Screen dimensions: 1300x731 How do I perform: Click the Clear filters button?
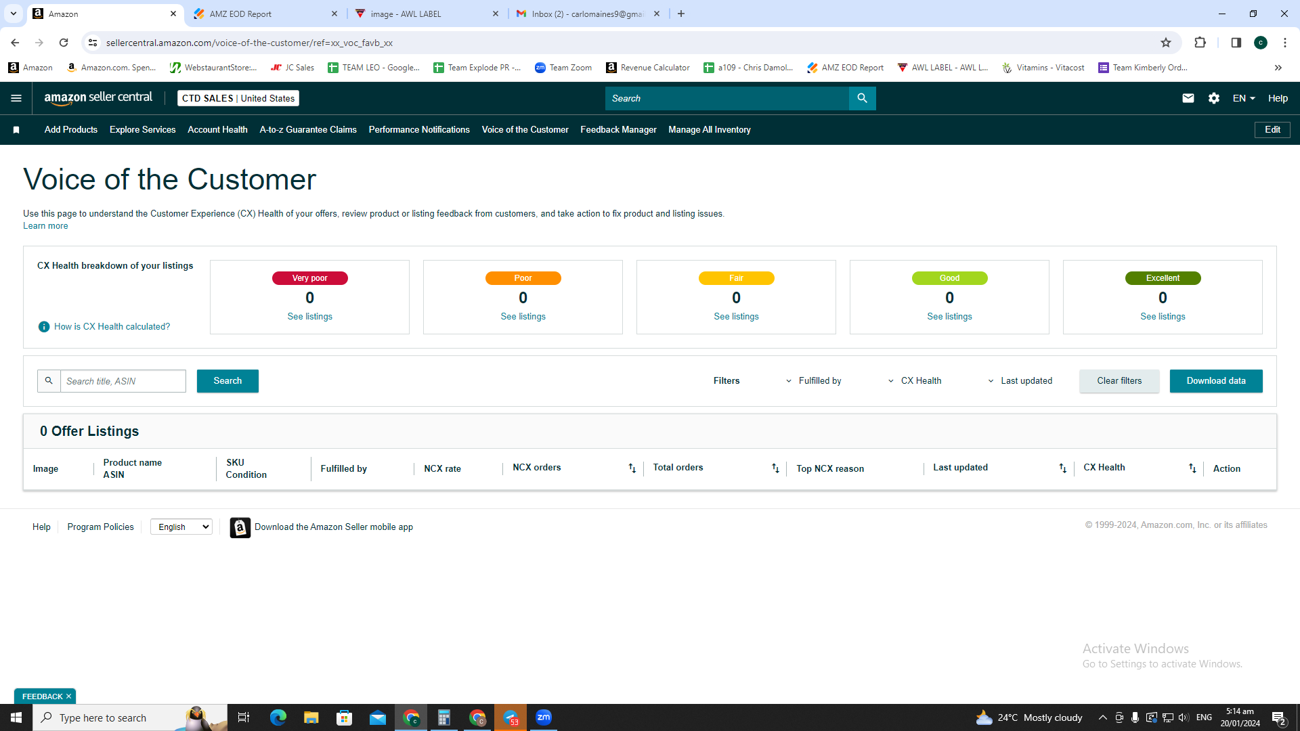tap(1119, 381)
